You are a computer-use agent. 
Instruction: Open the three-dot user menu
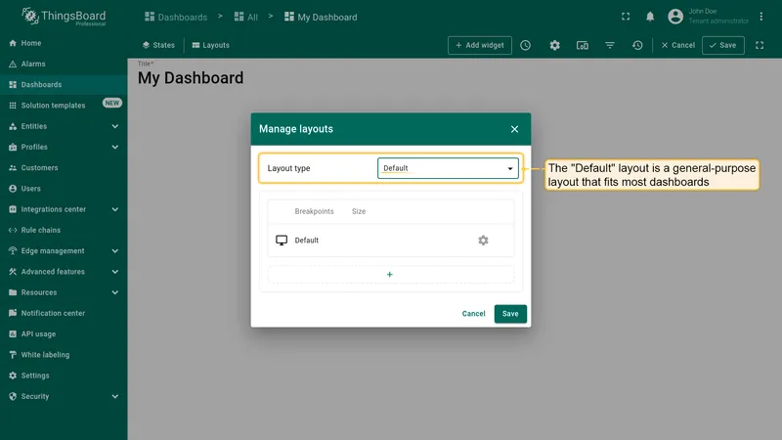point(761,17)
